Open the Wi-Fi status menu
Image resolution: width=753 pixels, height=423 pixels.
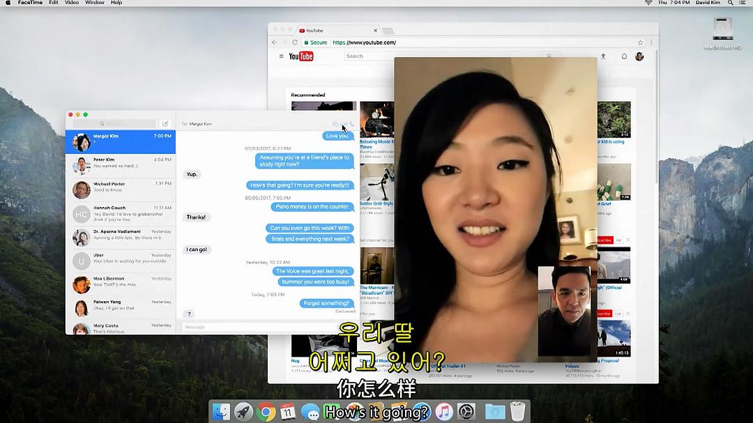(x=648, y=3)
